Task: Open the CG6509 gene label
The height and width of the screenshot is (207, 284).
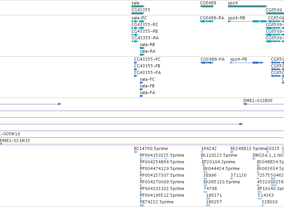Action: tap(274, 10)
